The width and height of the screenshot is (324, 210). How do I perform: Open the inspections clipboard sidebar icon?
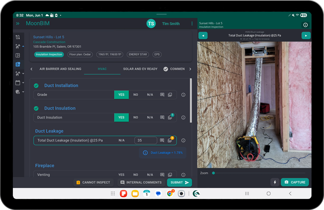coord(18,64)
